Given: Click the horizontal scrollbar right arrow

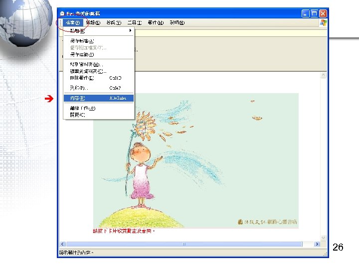Looking at the screenshot, I should click(x=317, y=244).
